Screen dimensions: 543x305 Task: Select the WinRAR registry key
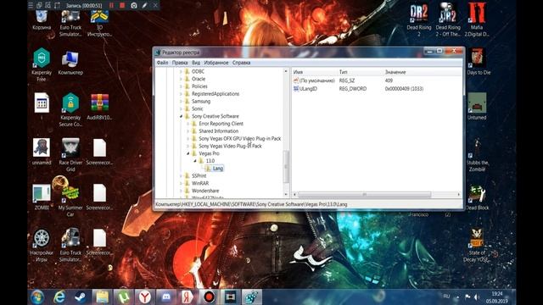pyautogui.click(x=200, y=183)
